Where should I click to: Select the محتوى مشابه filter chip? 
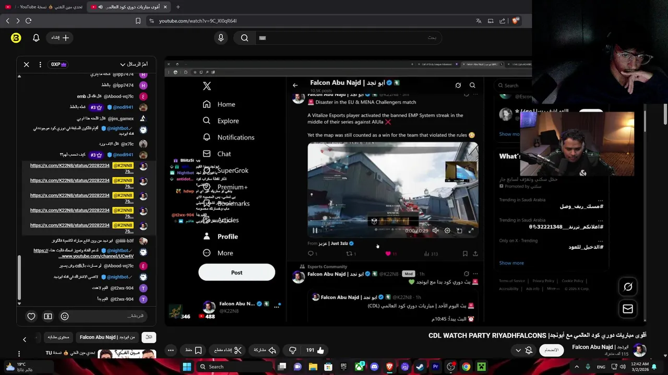[58, 337]
